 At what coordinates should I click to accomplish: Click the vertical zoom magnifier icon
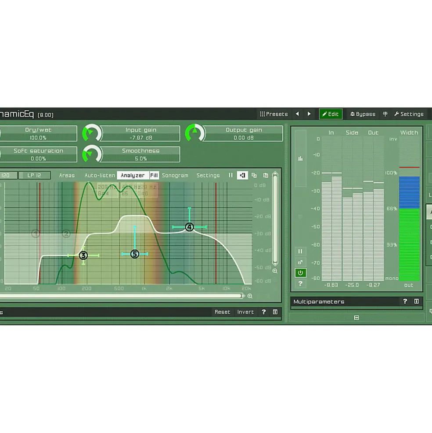pyautogui.click(x=275, y=271)
